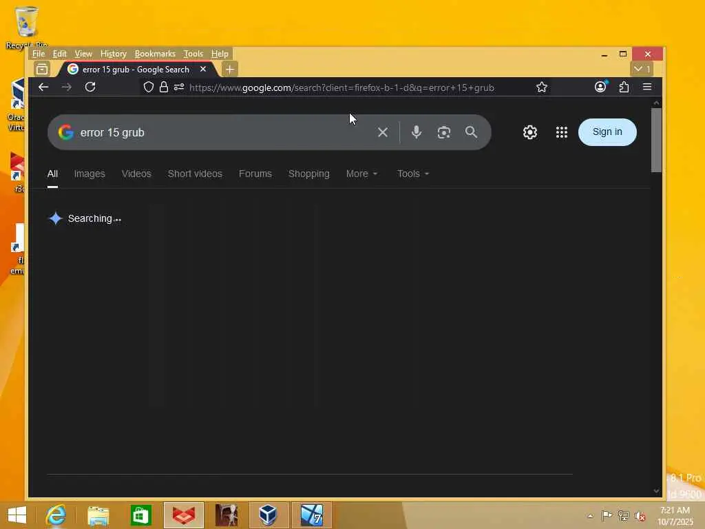
Task: Close the 'error 15 grub' tab
Action: point(203,70)
